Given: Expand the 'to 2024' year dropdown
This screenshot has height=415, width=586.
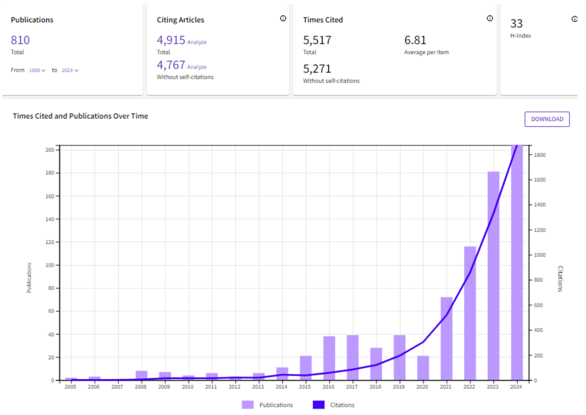Looking at the screenshot, I should click(70, 70).
